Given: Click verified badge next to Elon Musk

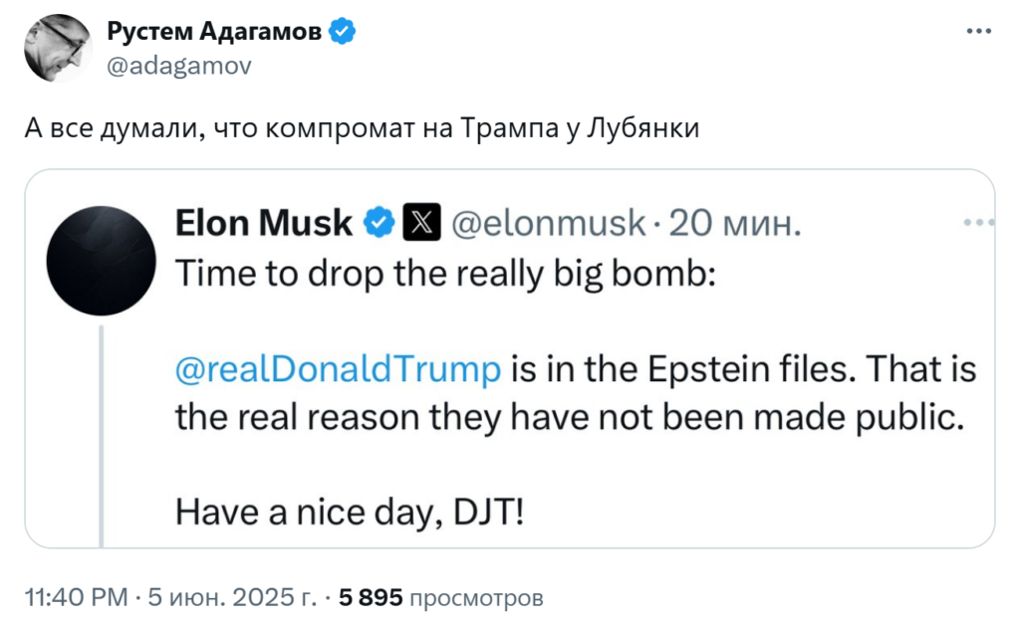Looking at the screenshot, I should coord(379,223).
